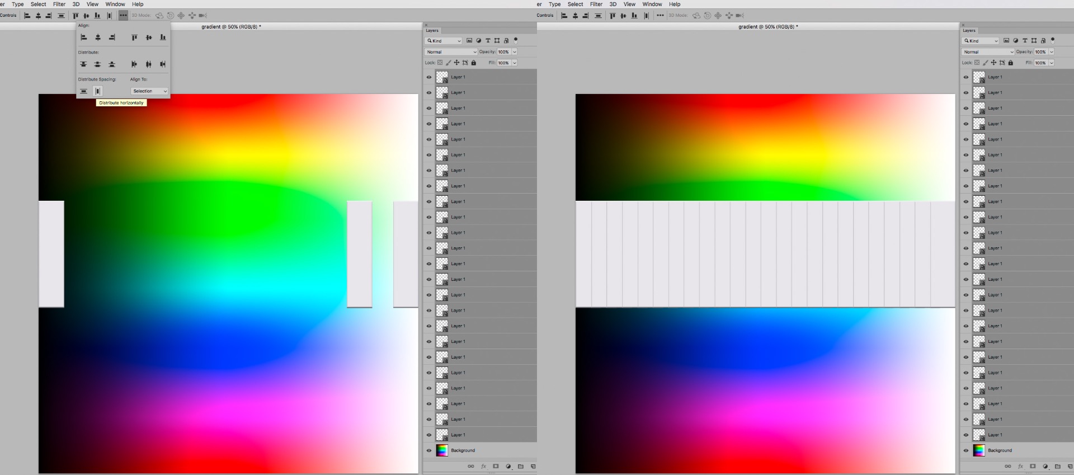Distribute left edges in the popup
1074x475 pixels.
[134, 64]
